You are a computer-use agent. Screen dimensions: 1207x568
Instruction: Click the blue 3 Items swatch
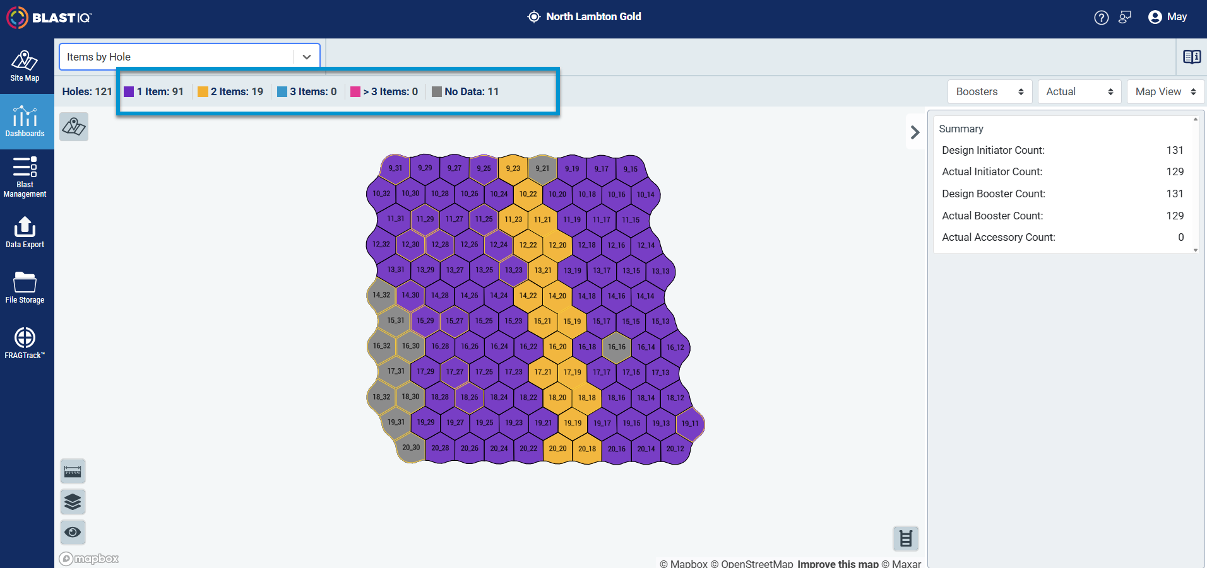282,92
